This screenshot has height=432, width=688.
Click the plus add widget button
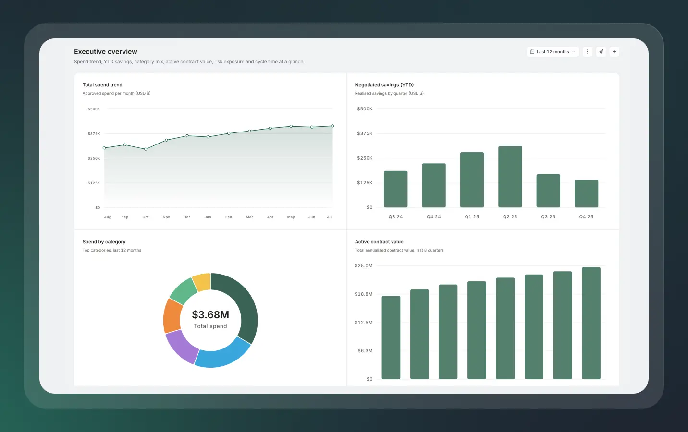(x=614, y=52)
